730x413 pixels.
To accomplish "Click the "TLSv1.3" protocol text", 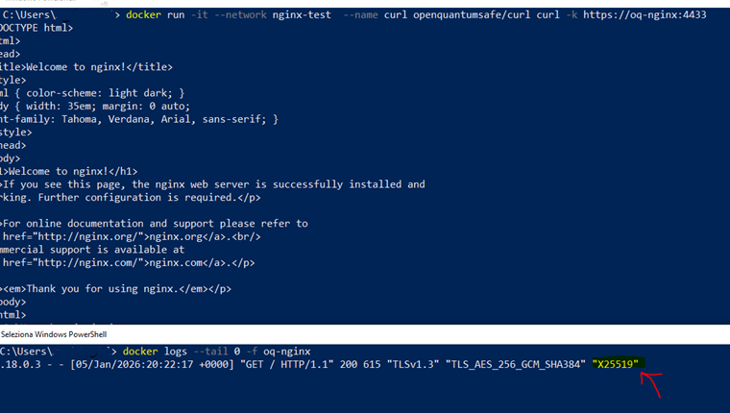I will [413, 364].
